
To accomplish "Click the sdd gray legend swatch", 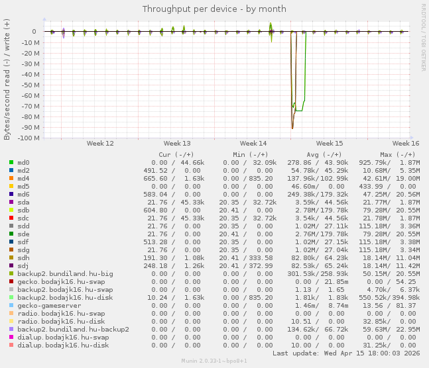I will 11,226.
